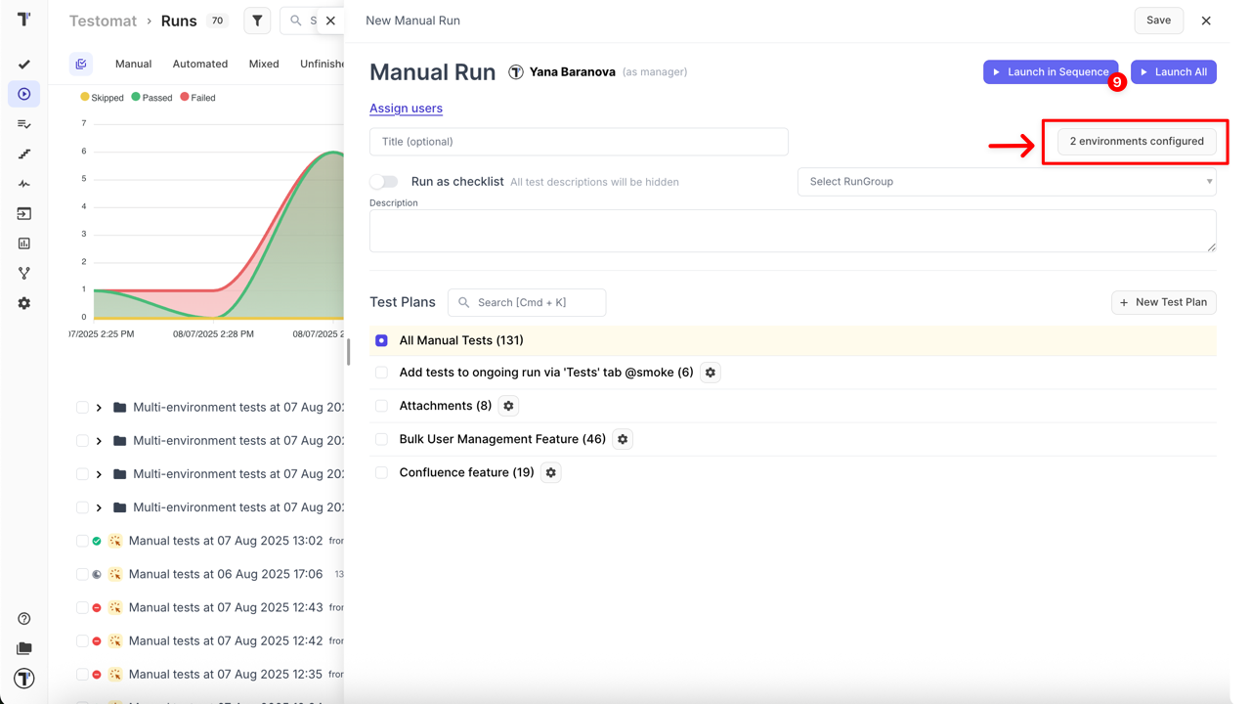Image resolution: width=1251 pixels, height=704 pixels.
Task: Toggle the Run as checklist switch
Action: tap(384, 182)
